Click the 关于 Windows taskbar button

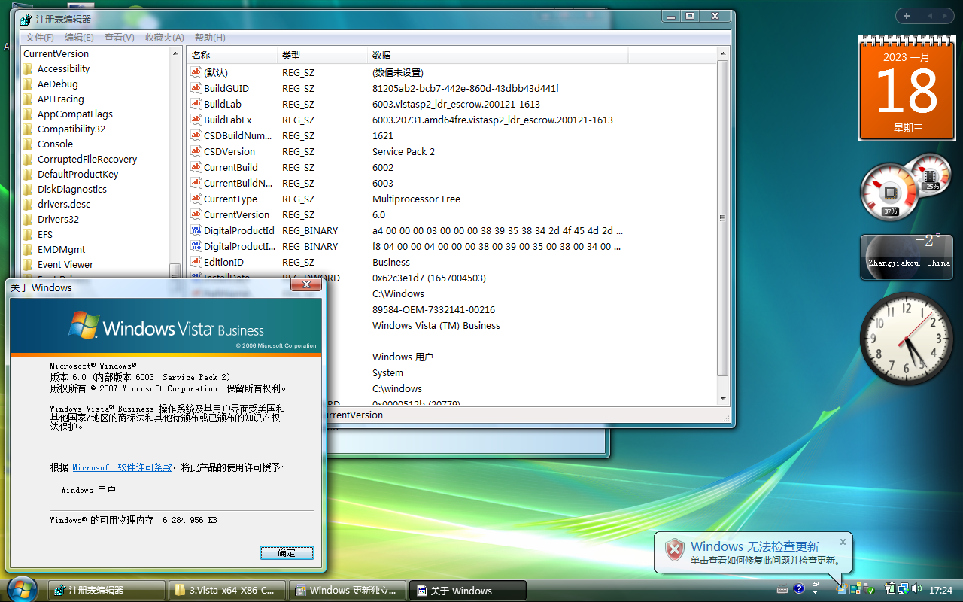pyautogui.click(x=469, y=591)
